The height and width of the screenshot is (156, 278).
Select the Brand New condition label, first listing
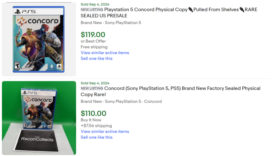91,23
